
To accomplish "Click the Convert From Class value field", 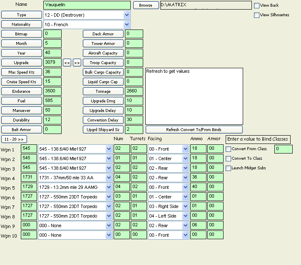I will 284,149.
